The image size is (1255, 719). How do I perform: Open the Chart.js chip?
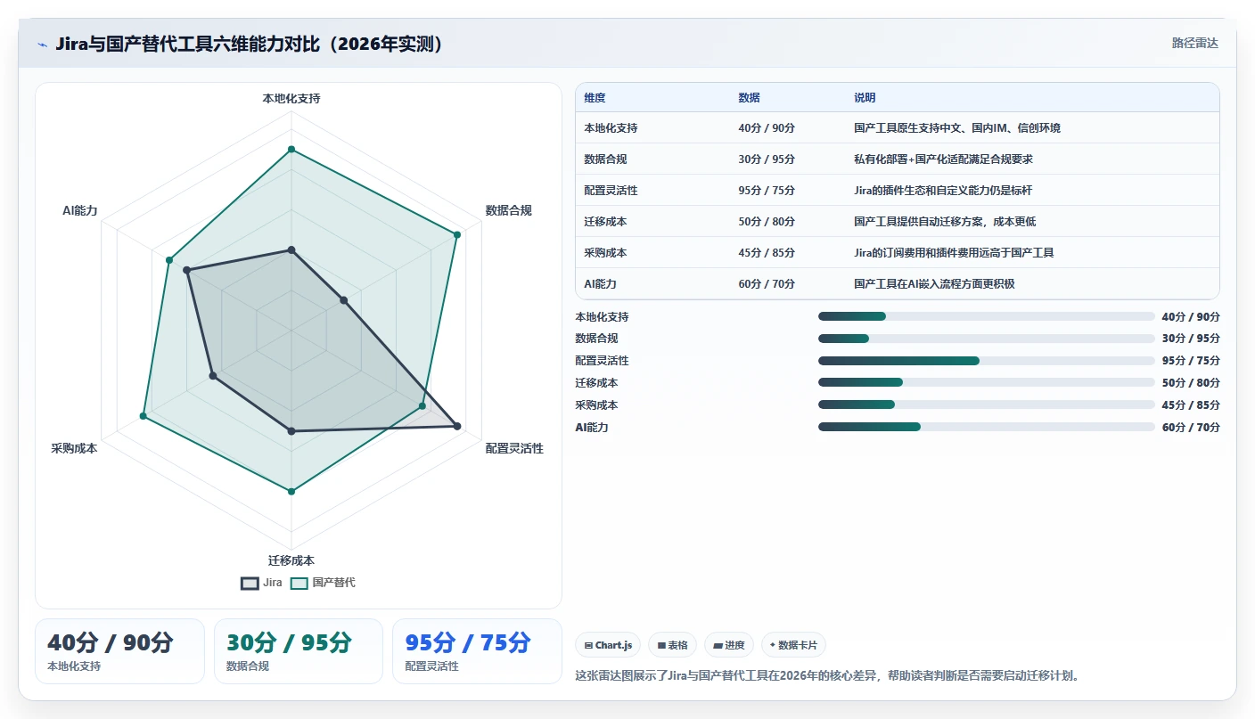point(608,645)
